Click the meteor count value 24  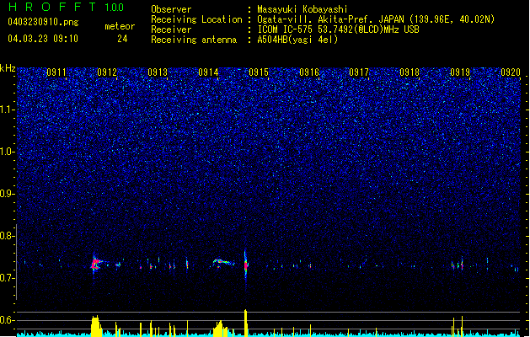coord(122,39)
